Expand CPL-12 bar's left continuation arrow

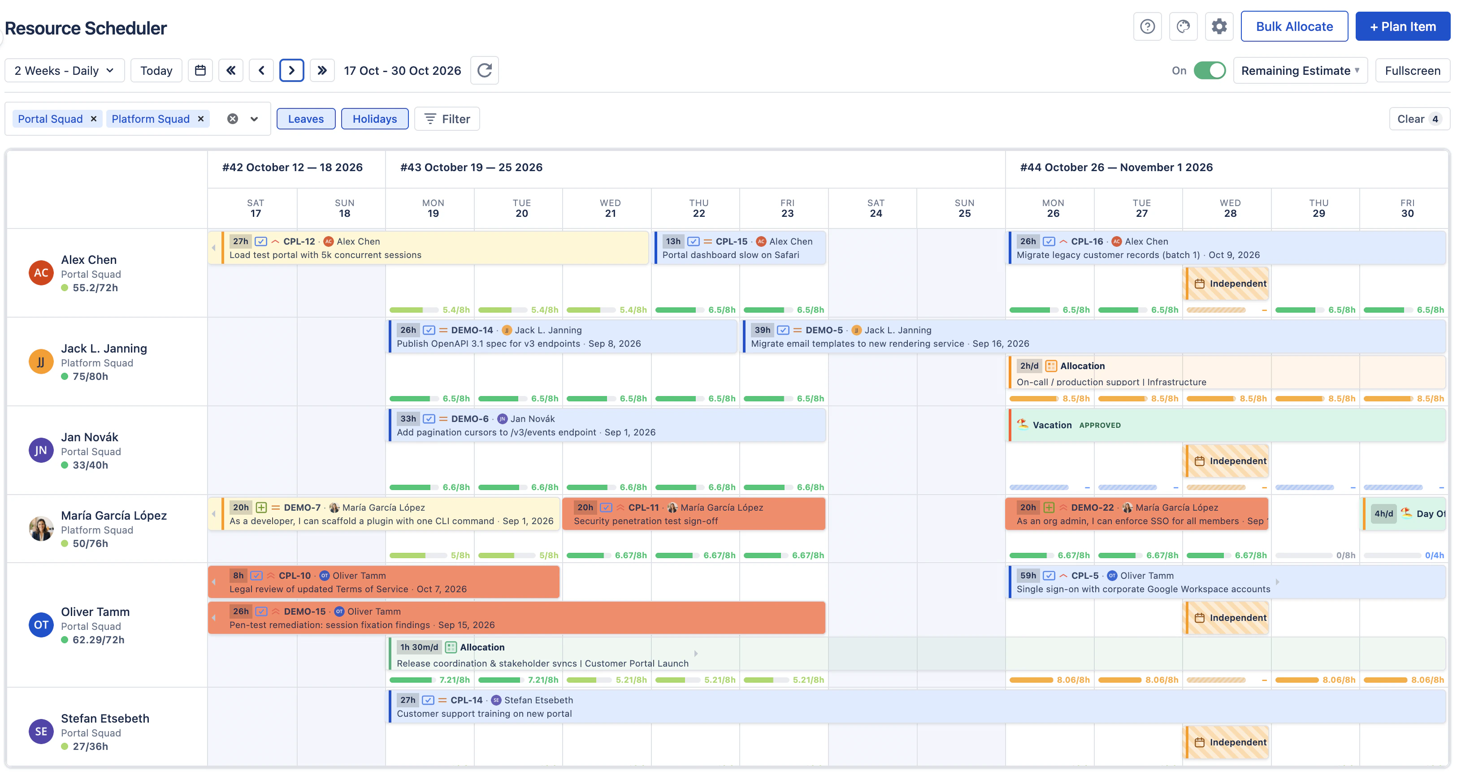click(x=214, y=248)
